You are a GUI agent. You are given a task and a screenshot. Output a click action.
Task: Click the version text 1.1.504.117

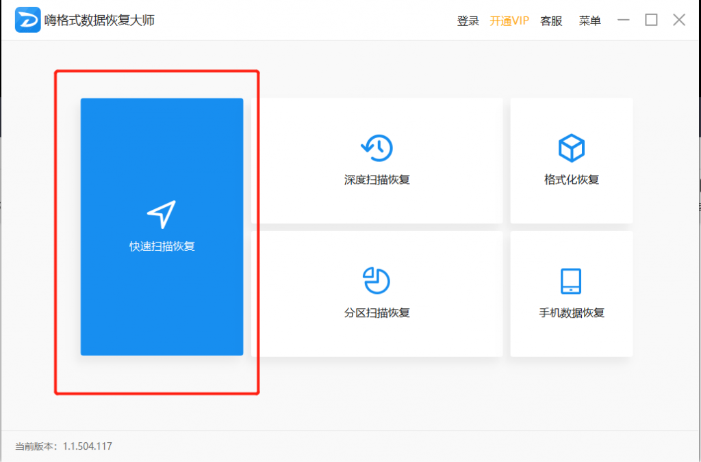87,446
